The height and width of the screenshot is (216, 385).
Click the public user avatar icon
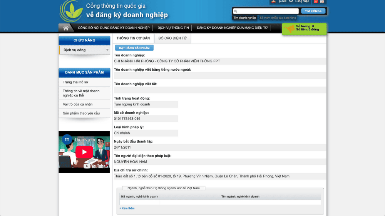[x=273, y=2]
